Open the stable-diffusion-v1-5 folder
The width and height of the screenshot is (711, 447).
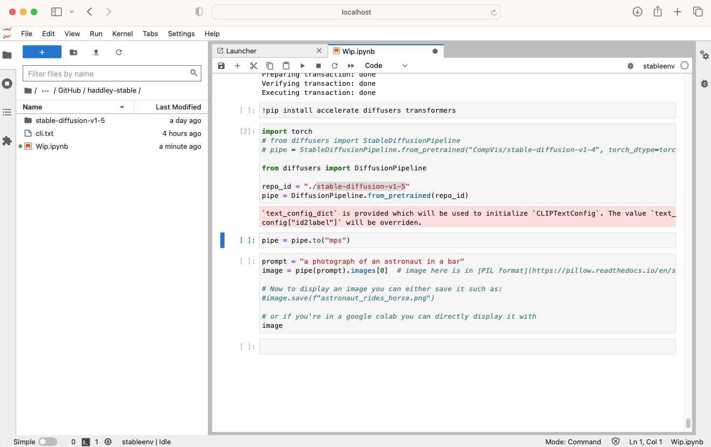(70, 120)
